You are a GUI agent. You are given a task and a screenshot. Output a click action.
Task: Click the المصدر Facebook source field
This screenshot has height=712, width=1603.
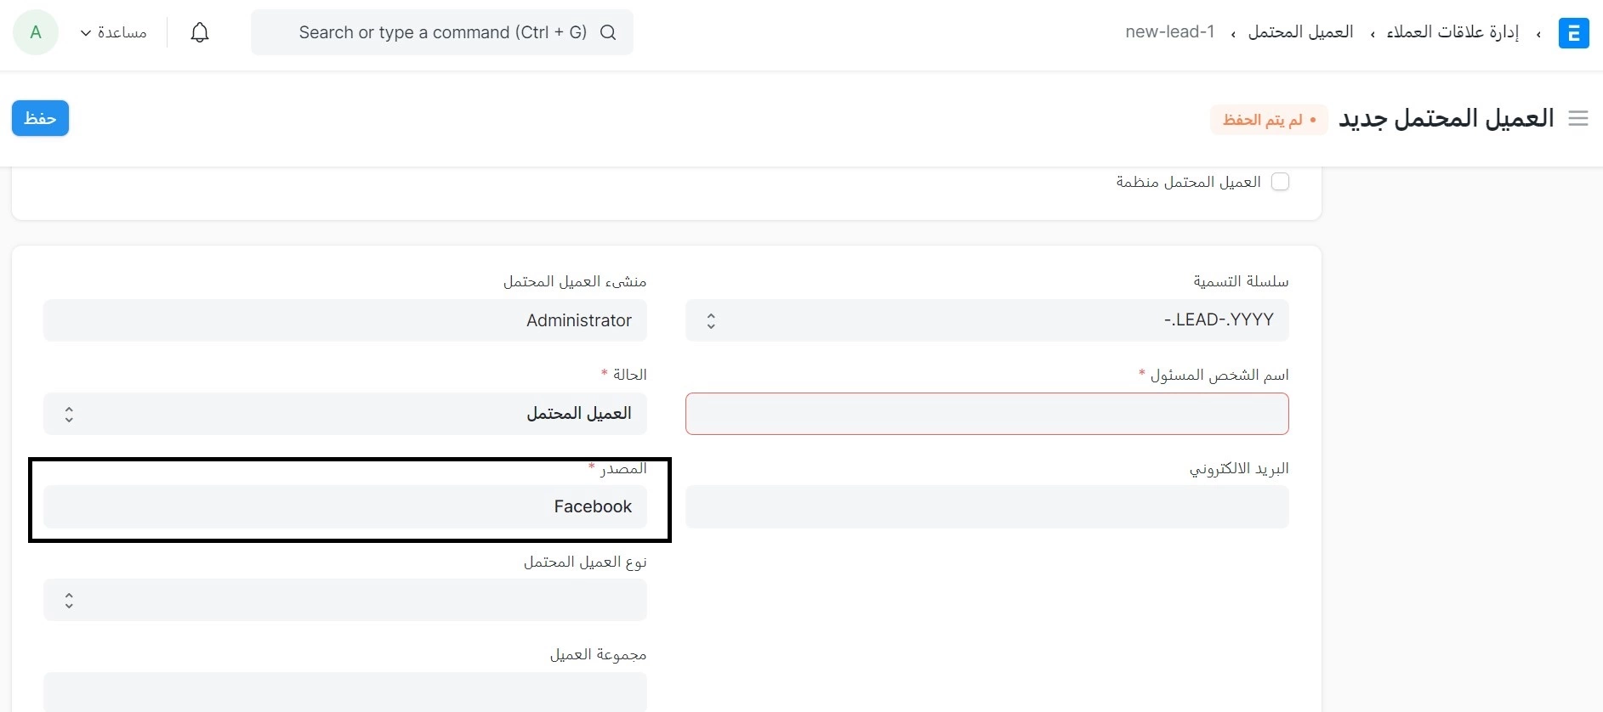345,507
